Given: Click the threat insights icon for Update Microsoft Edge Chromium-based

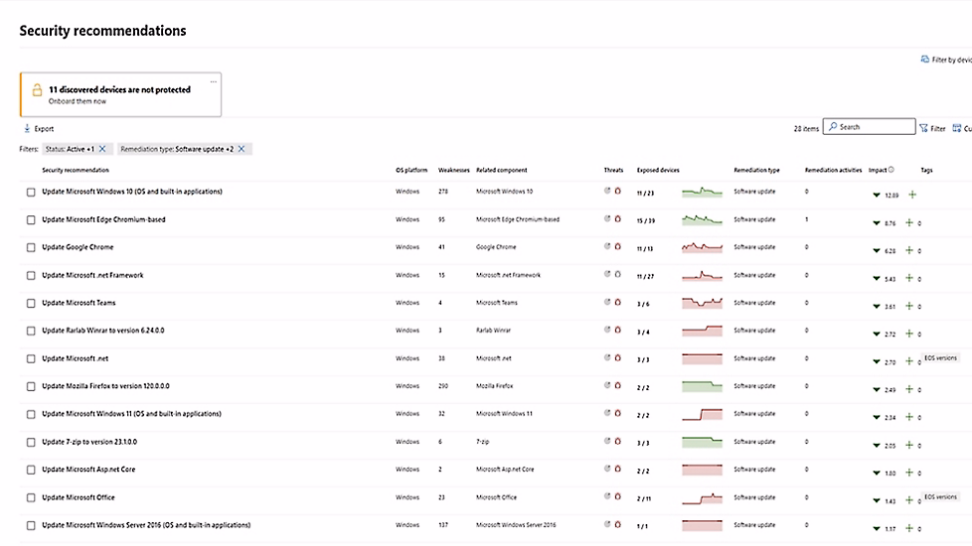Looking at the screenshot, I should [607, 218].
